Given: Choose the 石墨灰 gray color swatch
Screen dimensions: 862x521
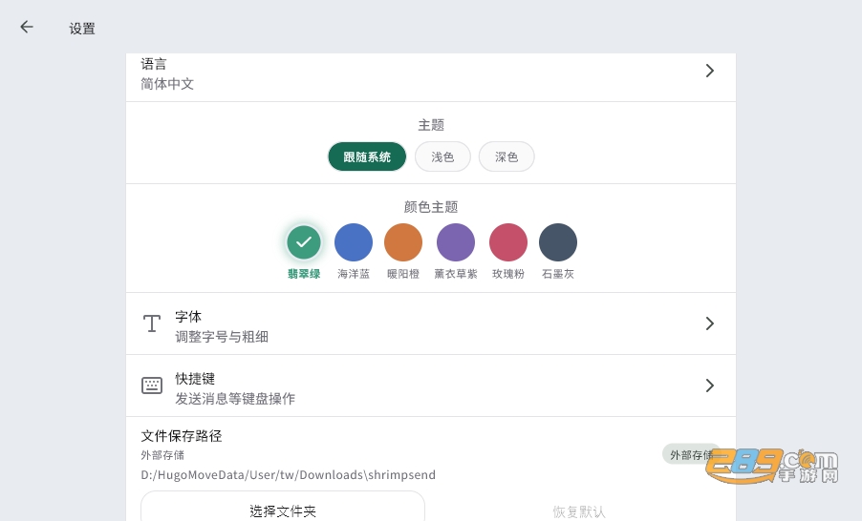Looking at the screenshot, I should (558, 242).
